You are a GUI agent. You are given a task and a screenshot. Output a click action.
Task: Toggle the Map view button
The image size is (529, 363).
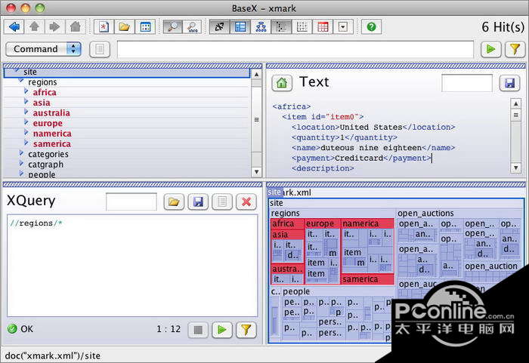pos(240,26)
